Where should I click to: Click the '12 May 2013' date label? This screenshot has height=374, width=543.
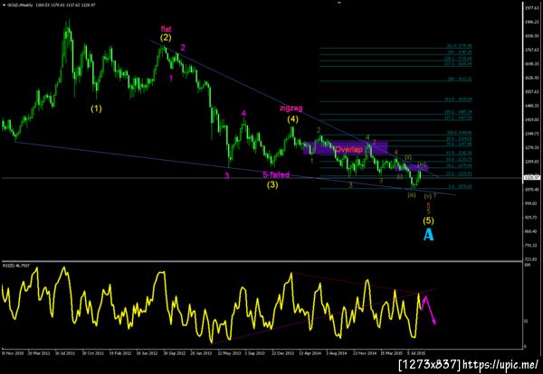coord(229,353)
